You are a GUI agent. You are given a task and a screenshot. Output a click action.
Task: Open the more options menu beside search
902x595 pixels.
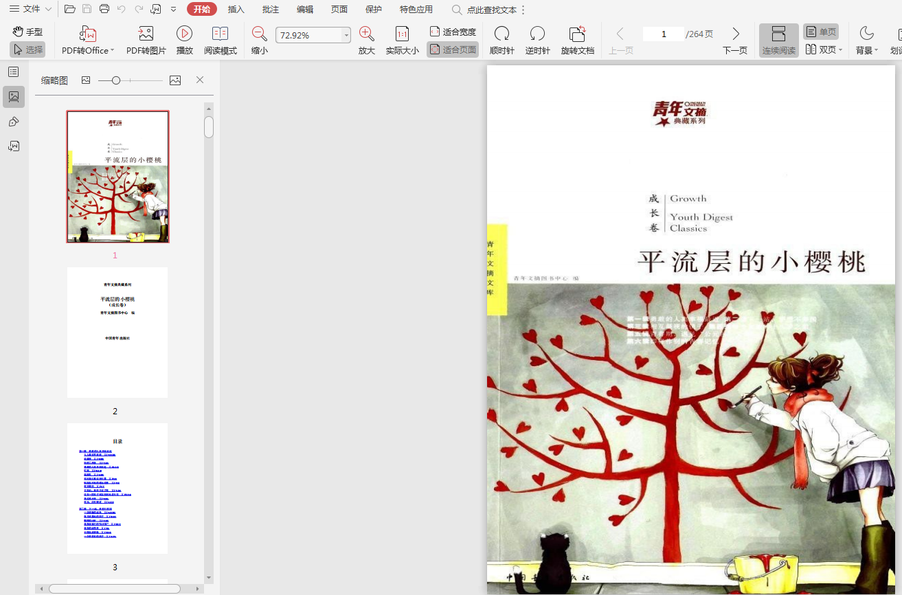(523, 10)
